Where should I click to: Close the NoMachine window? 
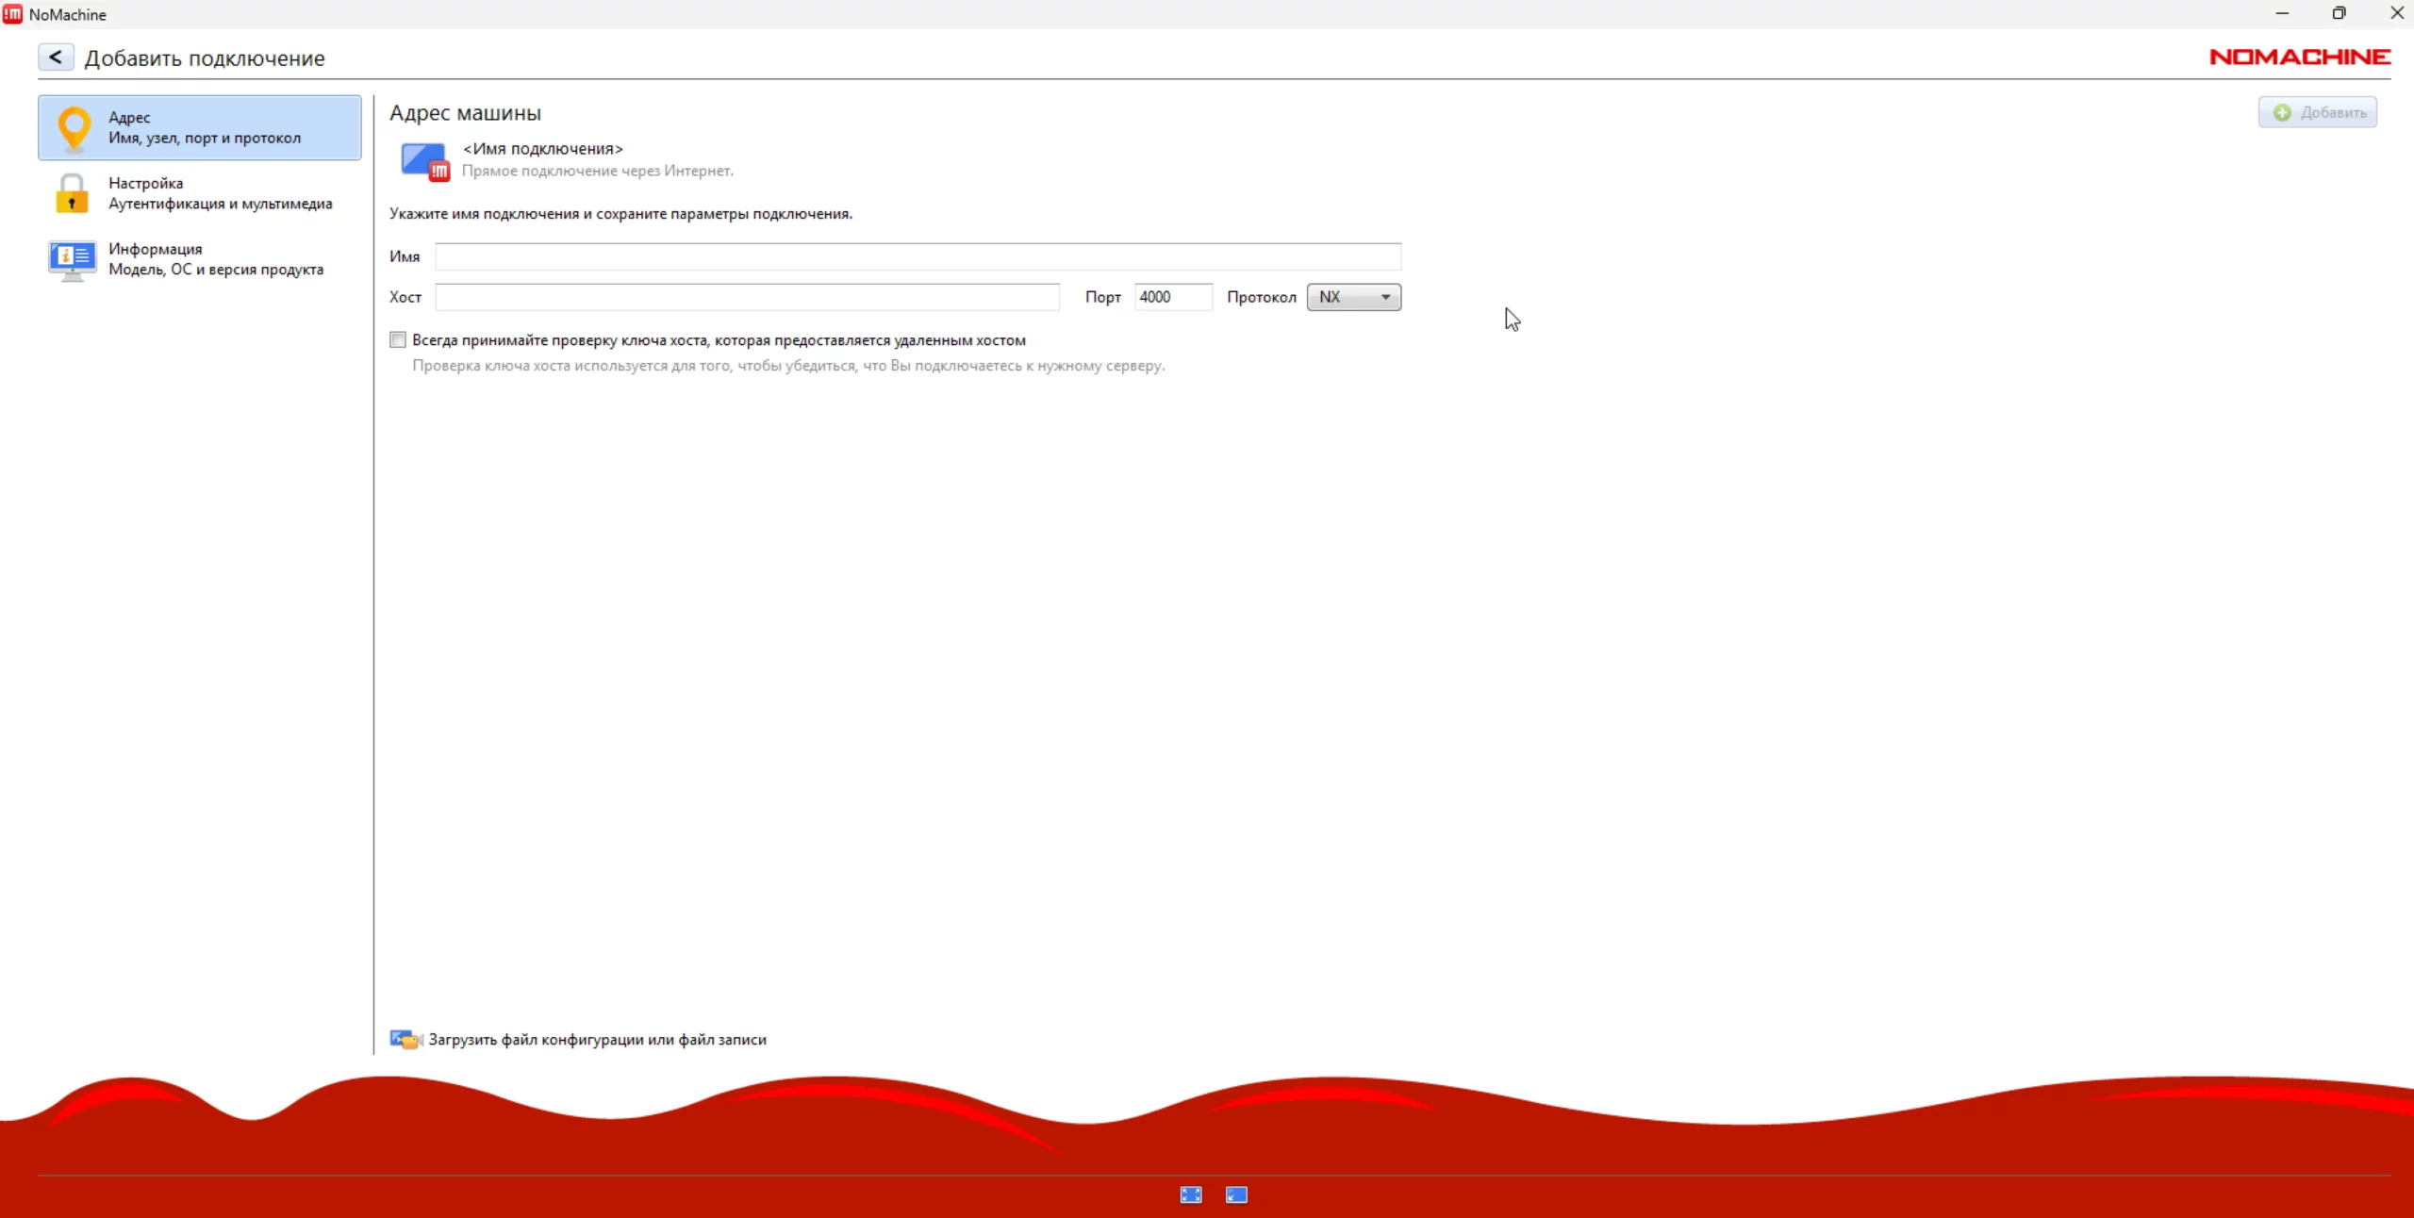coord(2395,13)
